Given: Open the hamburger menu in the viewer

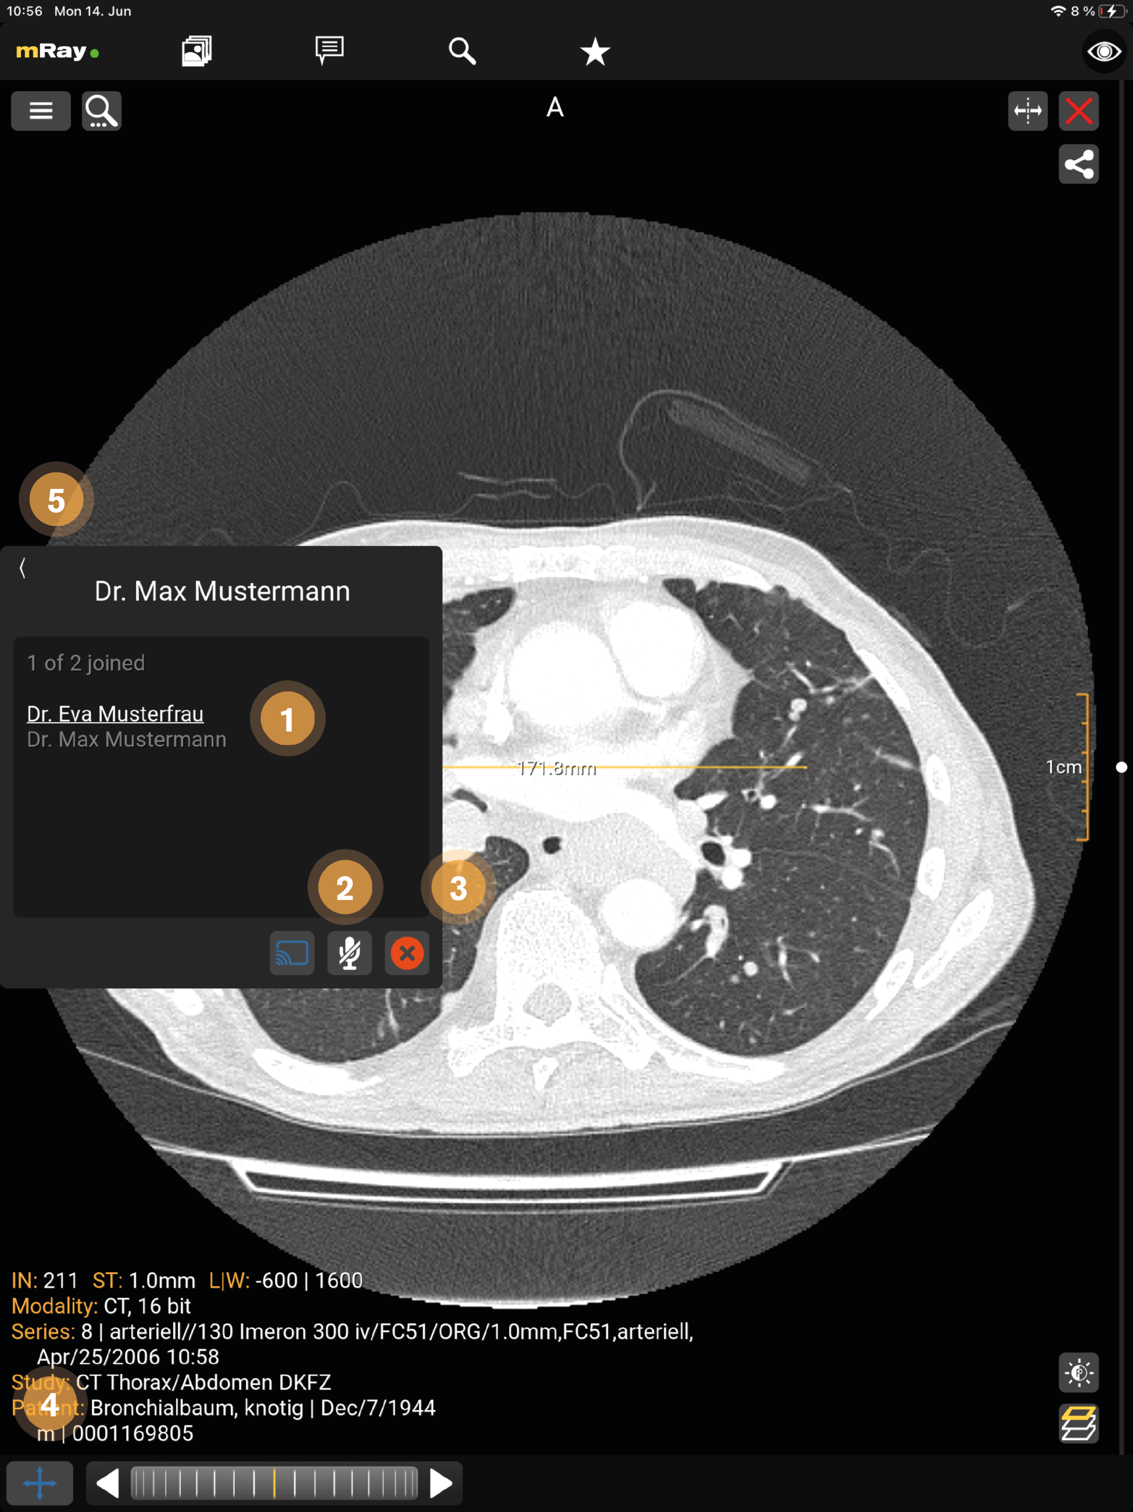Looking at the screenshot, I should coord(41,111).
